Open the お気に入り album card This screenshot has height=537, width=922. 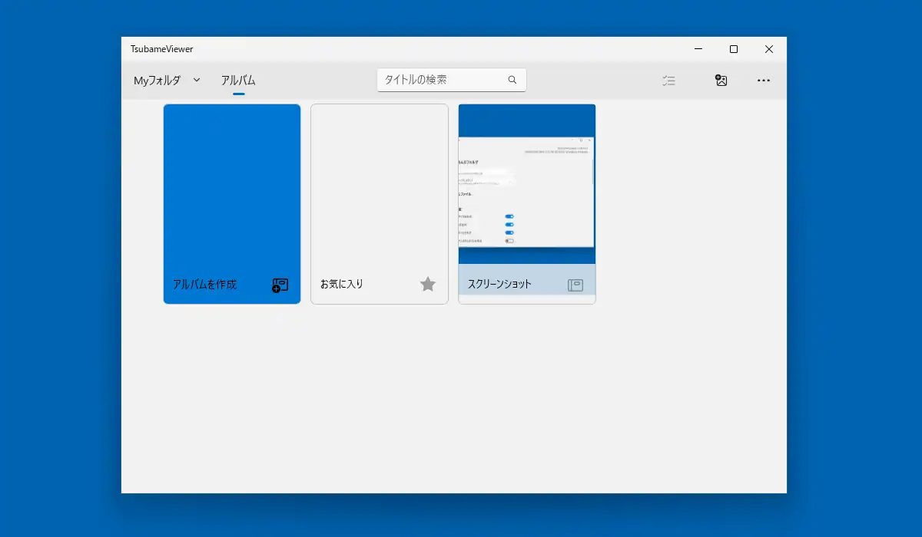pos(380,204)
